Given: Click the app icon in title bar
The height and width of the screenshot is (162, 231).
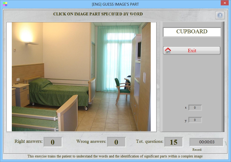Looking at the screenshot, I should 5,4.
